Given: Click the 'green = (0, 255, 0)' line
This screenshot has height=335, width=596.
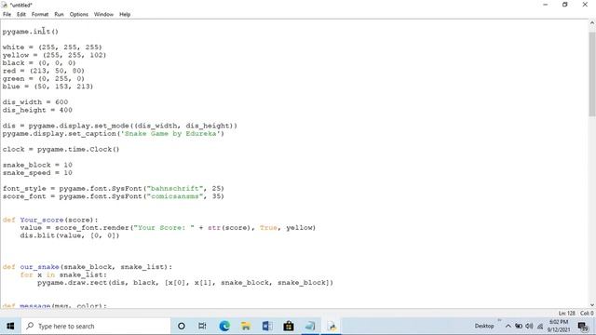Looking at the screenshot, I should [x=44, y=78].
